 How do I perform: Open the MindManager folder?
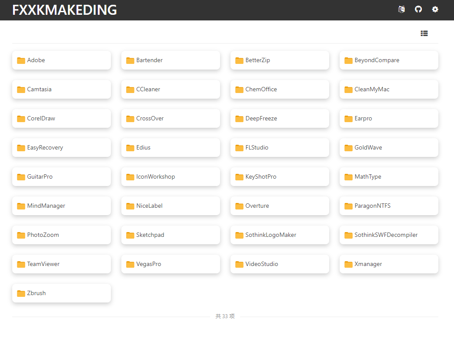[61, 206]
